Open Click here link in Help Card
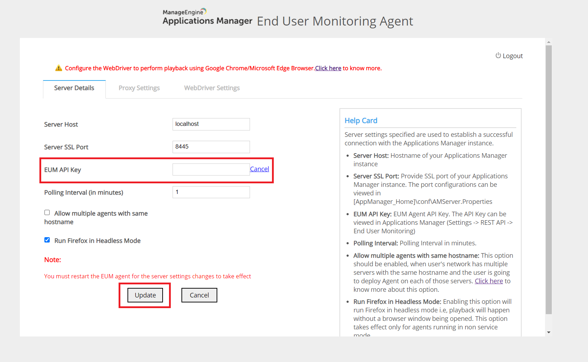The width and height of the screenshot is (588, 362). click(x=489, y=281)
